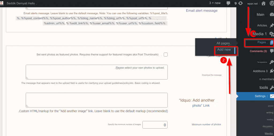The width and height of the screenshot is (274, 136).
Task: Click the minimum number of photos field
Action: pyautogui.click(x=155, y=125)
